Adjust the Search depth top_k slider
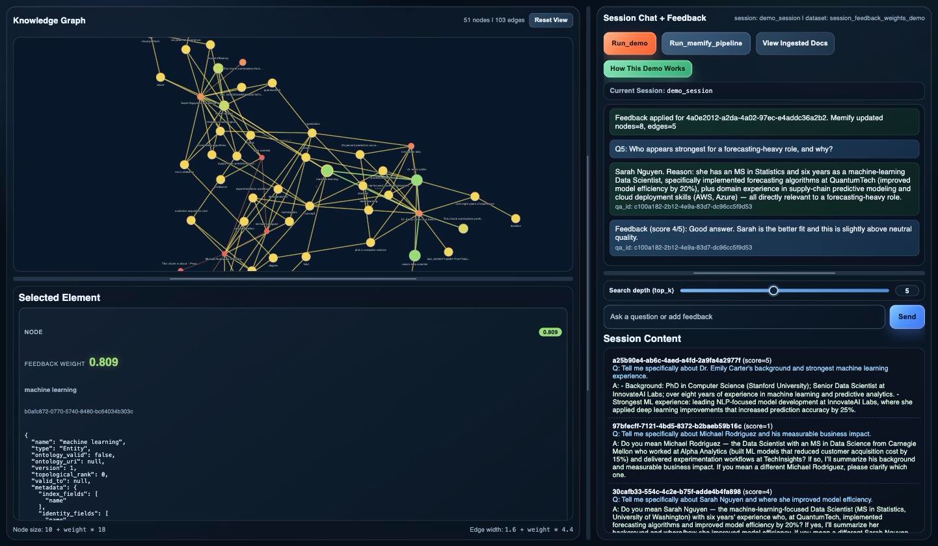Image resolution: width=938 pixels, height=546 pixels. point(784,291)
